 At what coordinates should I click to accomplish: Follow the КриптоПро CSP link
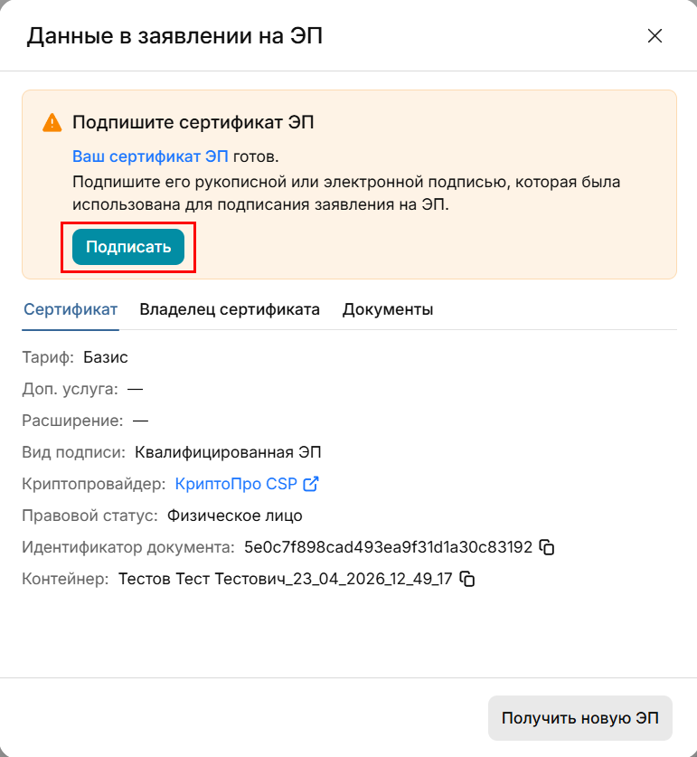(x=236, y=484)
